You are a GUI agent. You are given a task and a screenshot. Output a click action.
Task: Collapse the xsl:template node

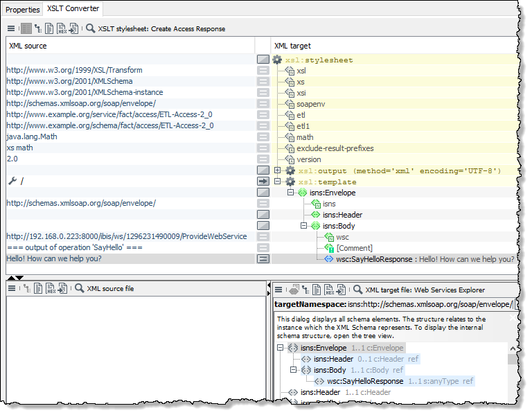[x=278, y=182]
